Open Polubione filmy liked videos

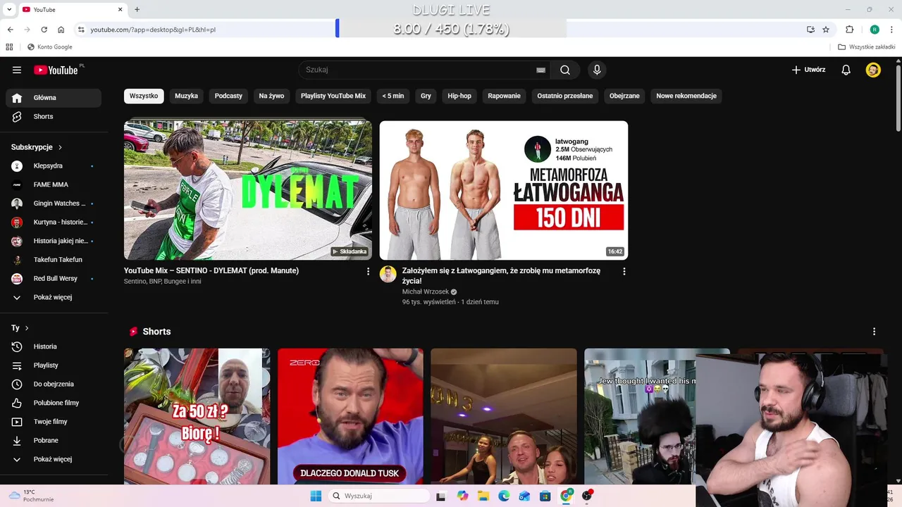pyautogui.click(x=54, y=403)
